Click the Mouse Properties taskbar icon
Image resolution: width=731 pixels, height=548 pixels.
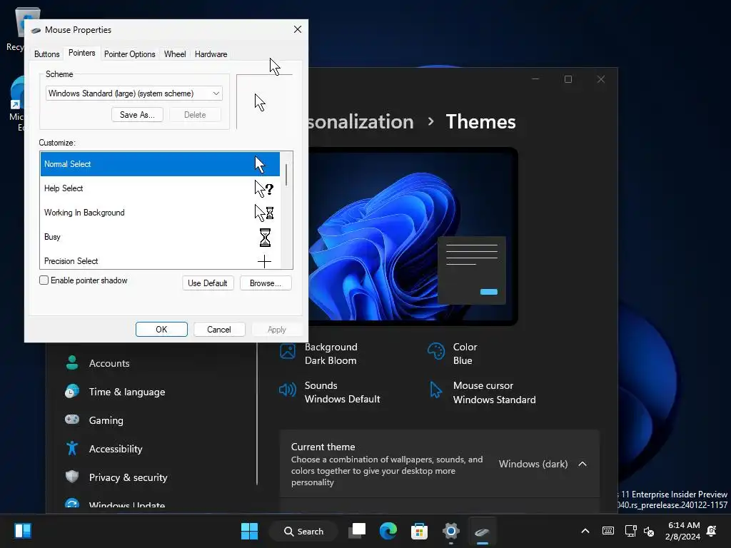click(x=482, y=531)
